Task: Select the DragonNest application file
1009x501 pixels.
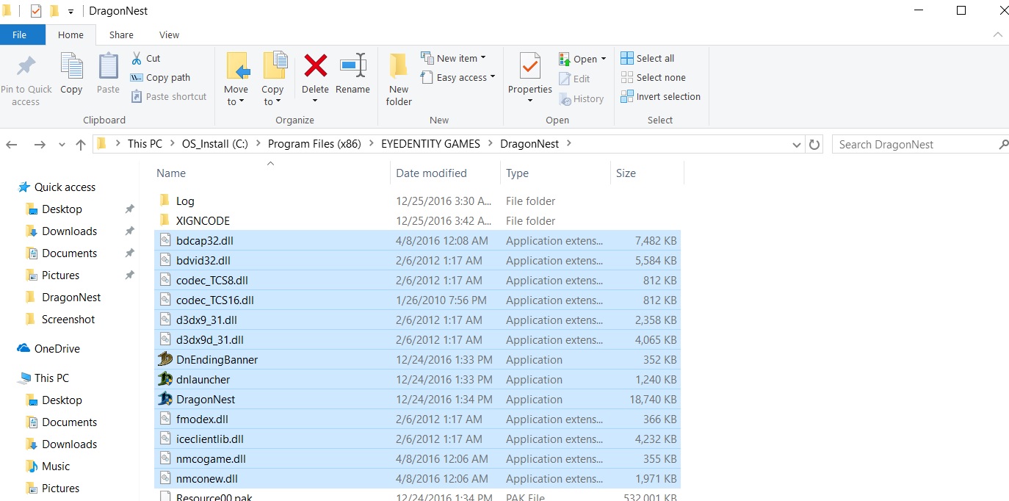Action: (x=417, y=399)
